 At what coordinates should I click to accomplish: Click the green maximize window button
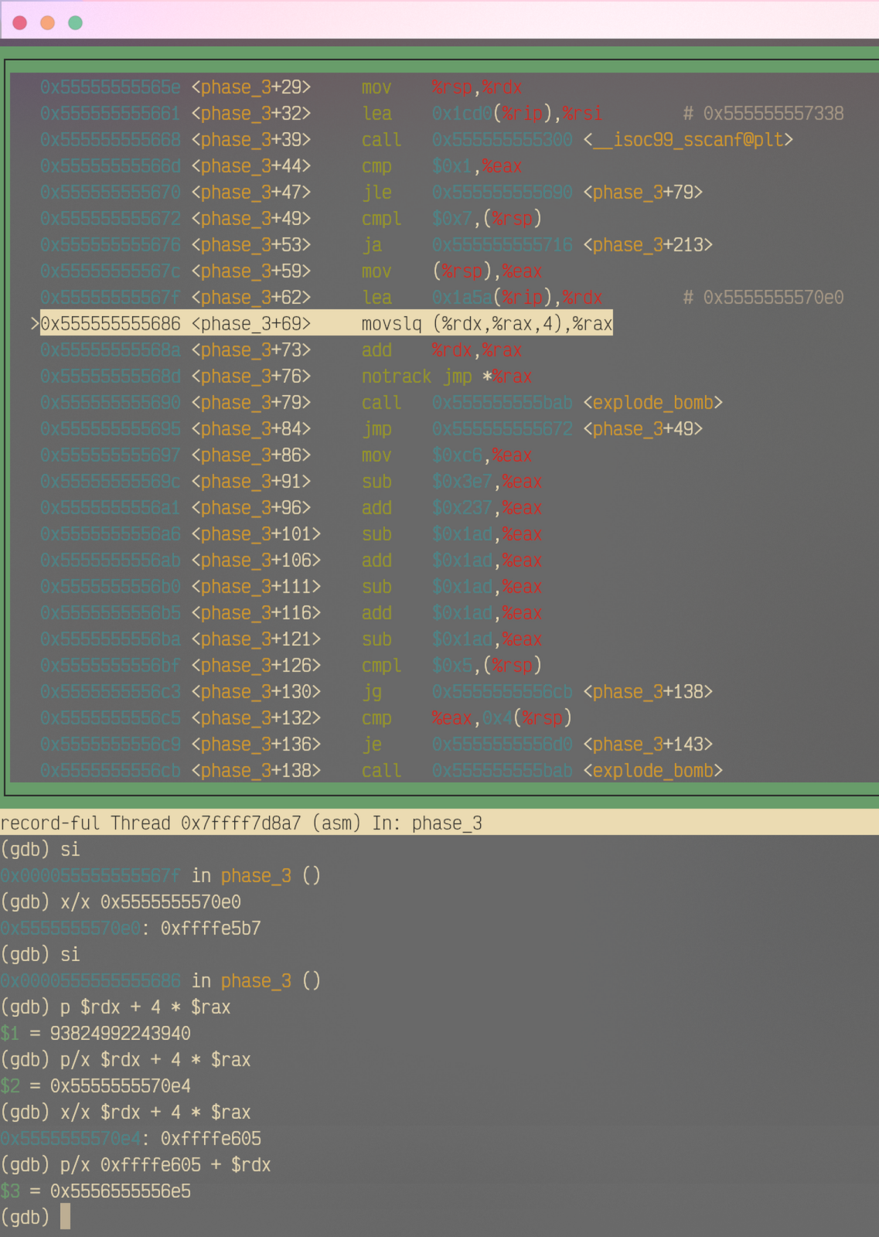coord(76,22)
